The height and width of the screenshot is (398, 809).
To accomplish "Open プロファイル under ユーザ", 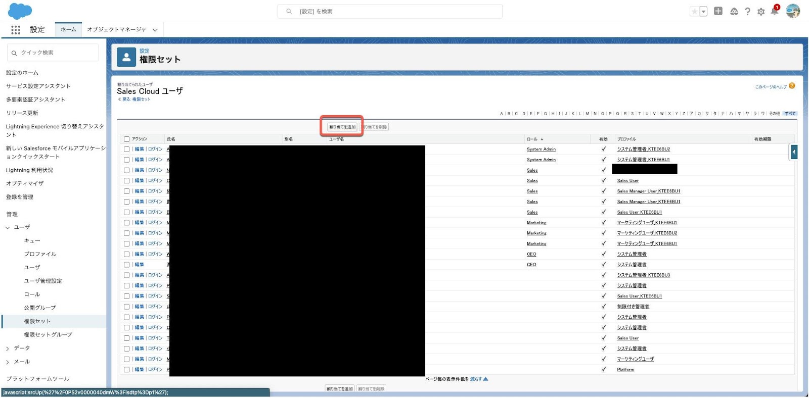I will pyautogui.click(x=40, y=255).
